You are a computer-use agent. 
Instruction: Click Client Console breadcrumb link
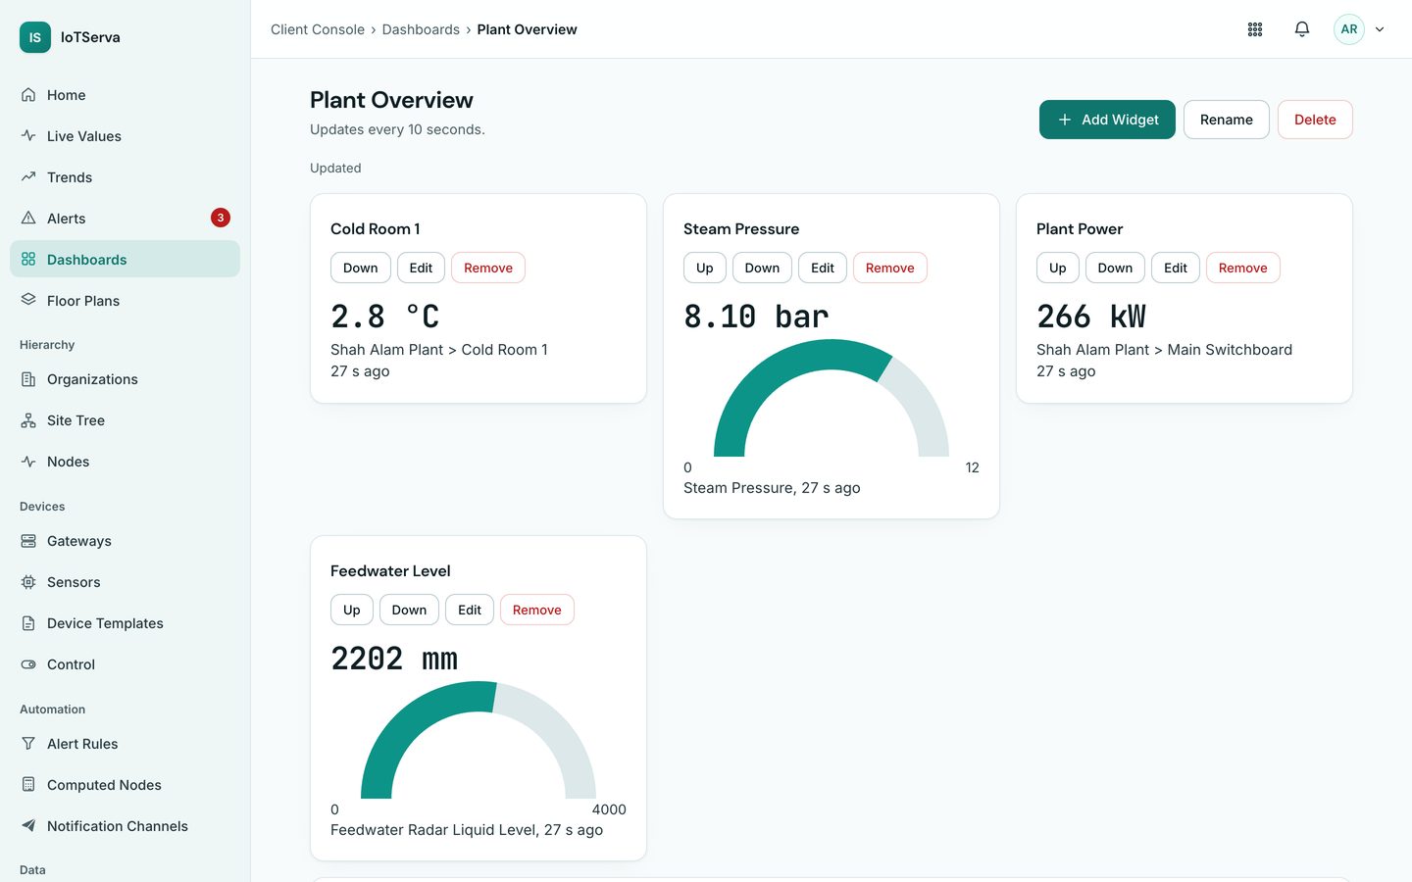(318, 29)
